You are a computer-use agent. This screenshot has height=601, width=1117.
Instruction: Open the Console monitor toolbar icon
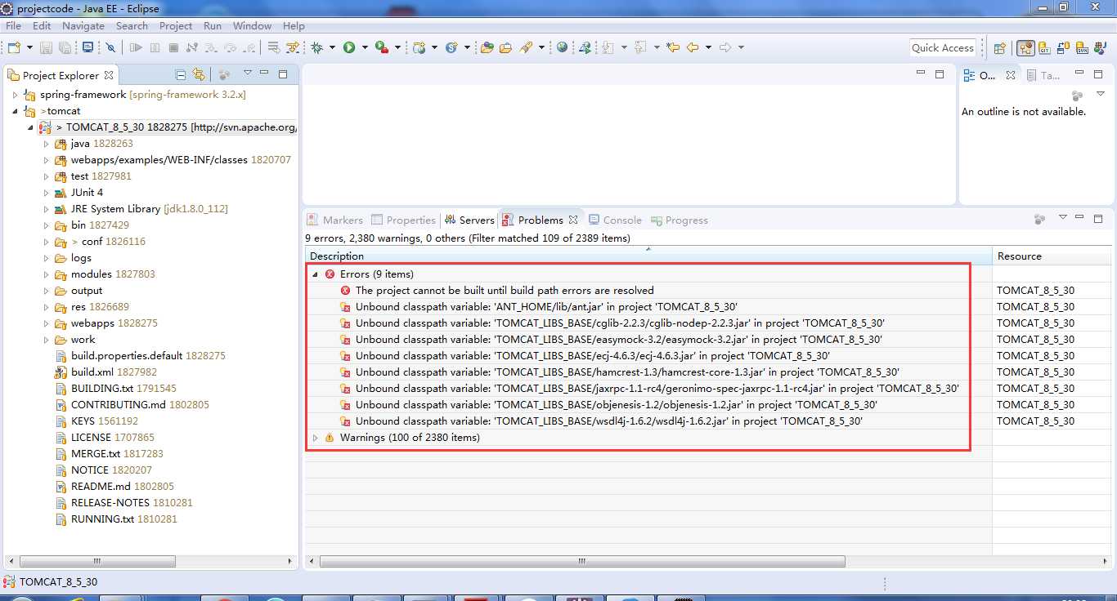pos(87,47)
